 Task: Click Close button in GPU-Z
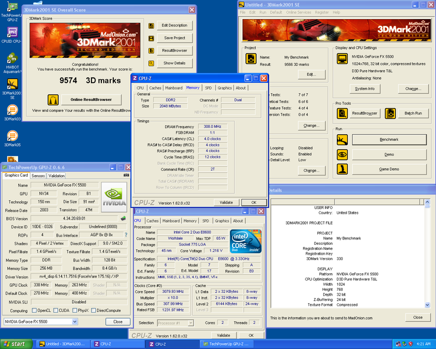pos(118,322)
